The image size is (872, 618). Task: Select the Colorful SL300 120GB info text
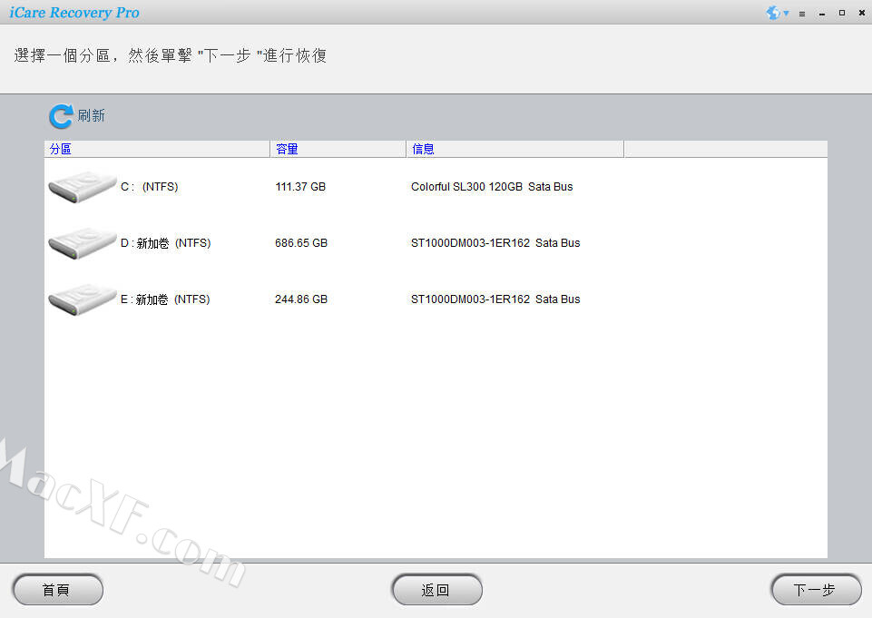(x=492, y=187)
